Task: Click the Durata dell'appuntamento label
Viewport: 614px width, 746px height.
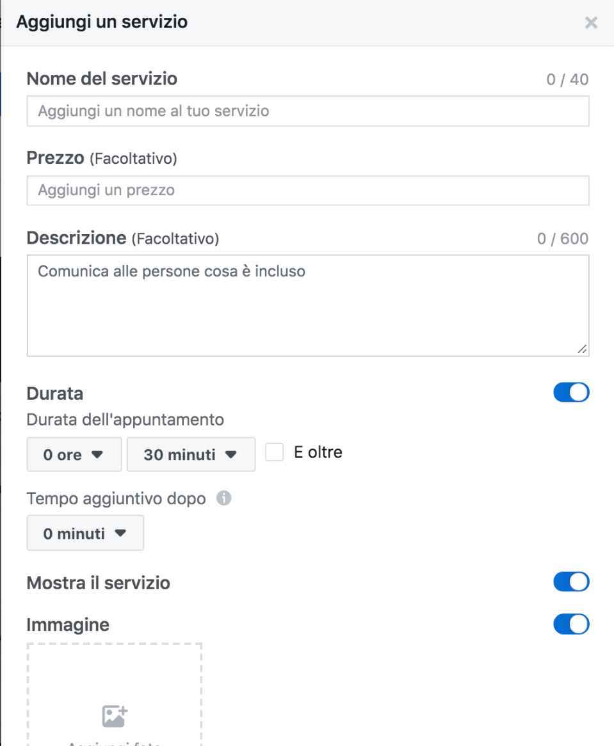Action: [125, 420]
